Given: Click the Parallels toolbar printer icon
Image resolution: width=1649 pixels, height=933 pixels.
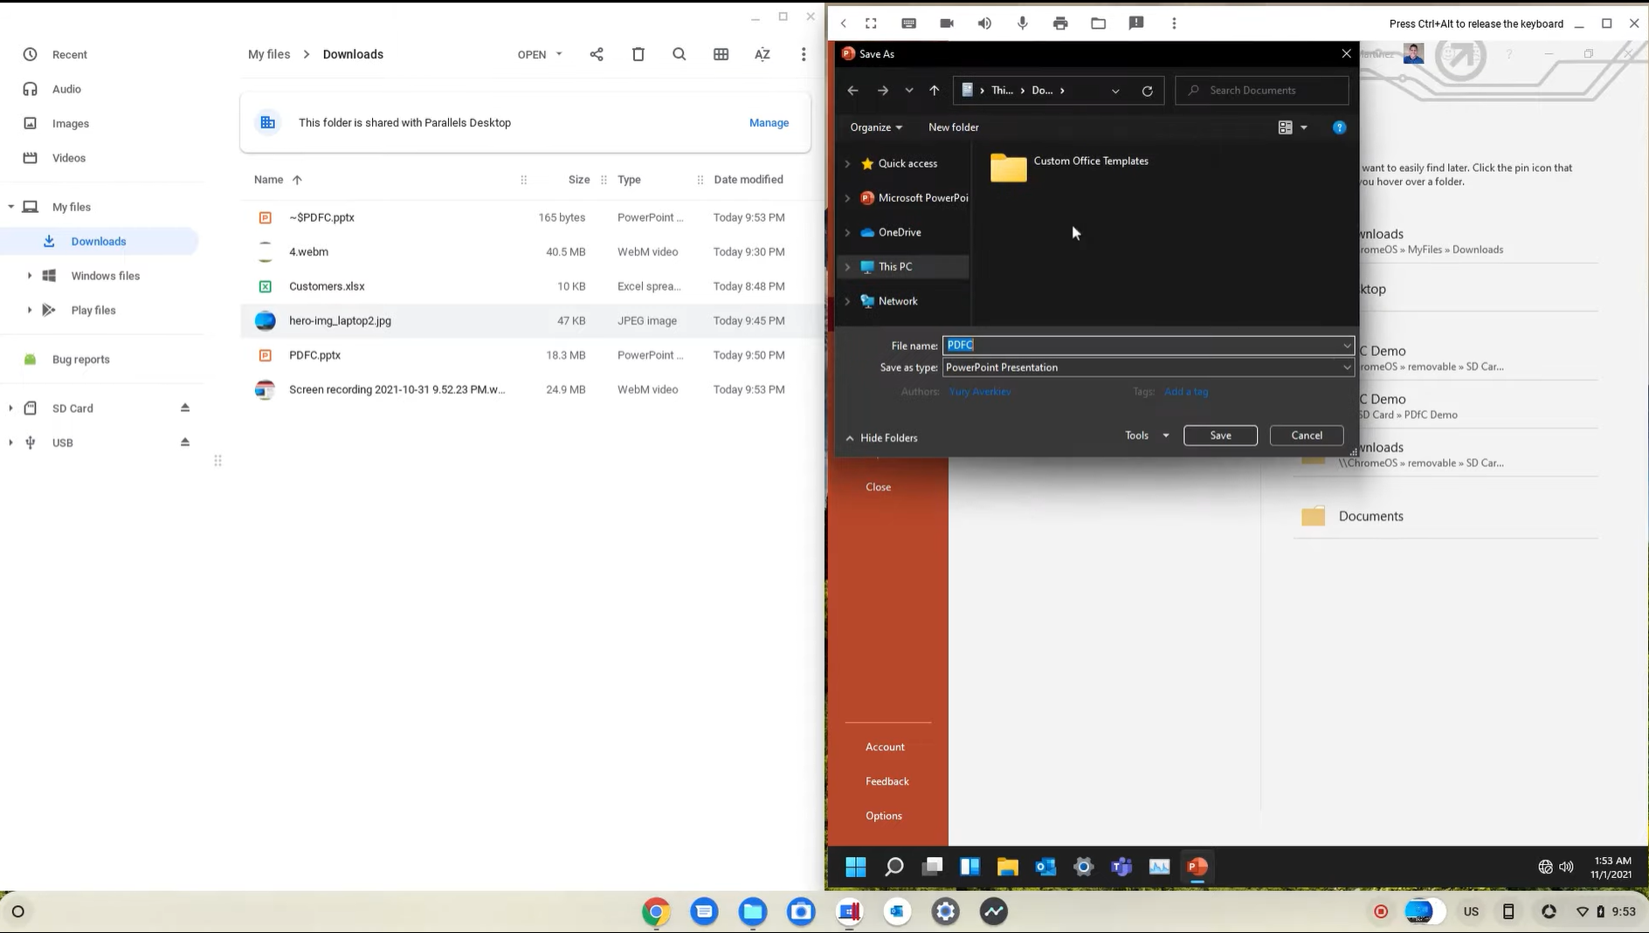Looking at the screenshot, I should [1060, 24].
